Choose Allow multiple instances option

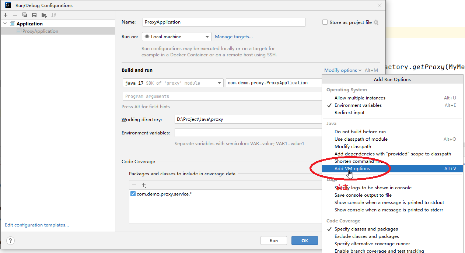(360, 98)
